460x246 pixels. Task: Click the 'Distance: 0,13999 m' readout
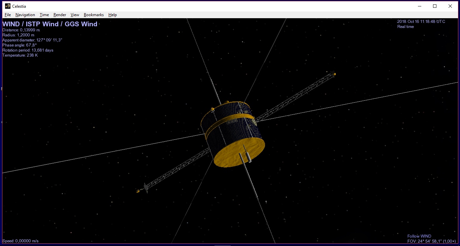21,30
